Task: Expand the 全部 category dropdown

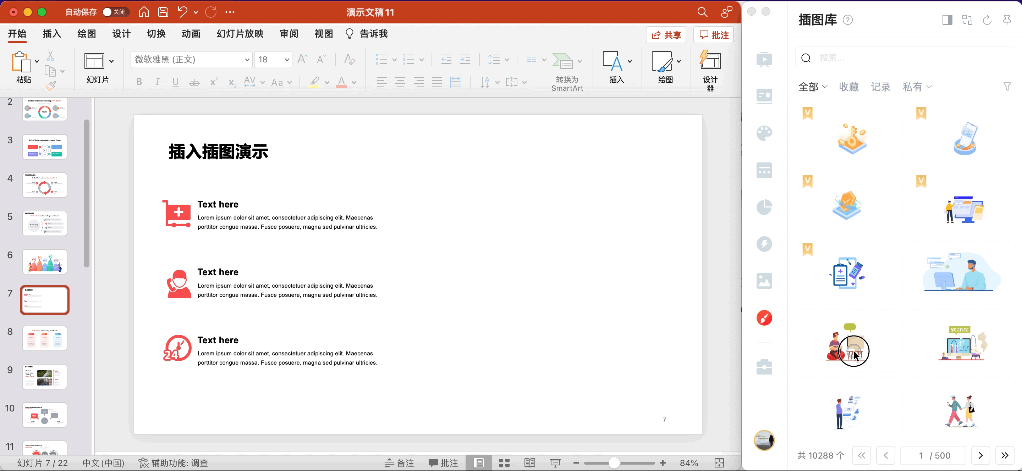Action: [x=813, y=87]
